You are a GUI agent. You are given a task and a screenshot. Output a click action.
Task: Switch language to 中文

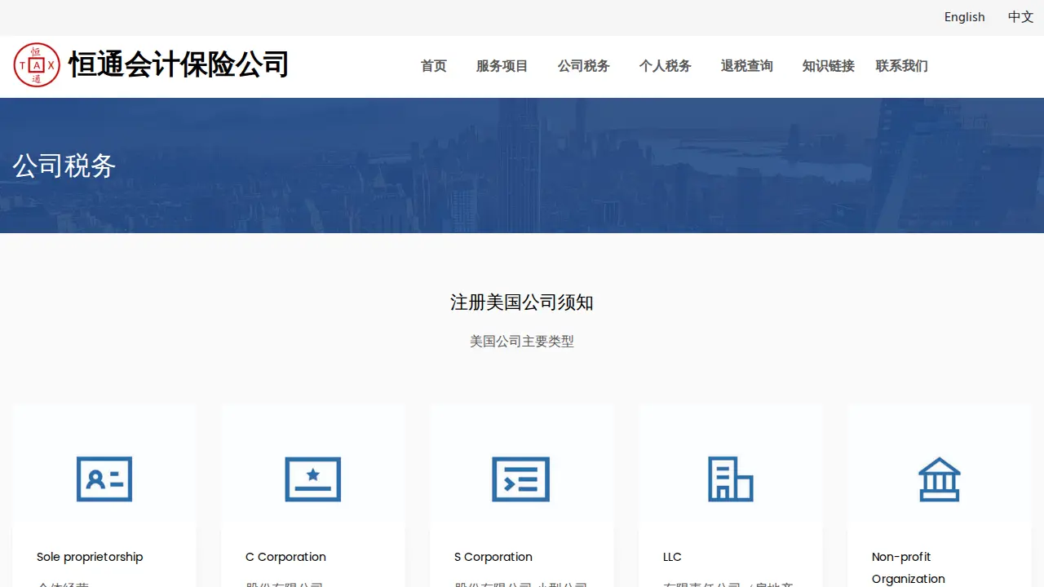pos(1021,17)
